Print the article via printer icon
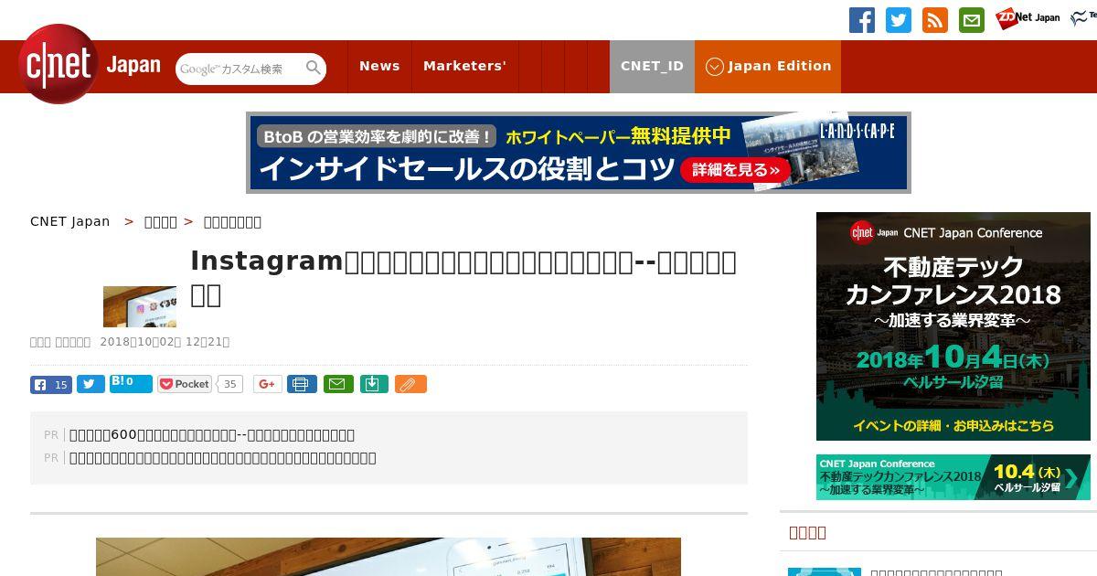This screenshot has height=576, width=1097. click(302, 385)
